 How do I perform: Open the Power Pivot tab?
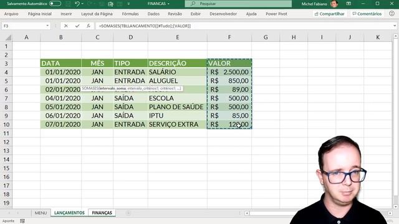(x=276, y=14)
